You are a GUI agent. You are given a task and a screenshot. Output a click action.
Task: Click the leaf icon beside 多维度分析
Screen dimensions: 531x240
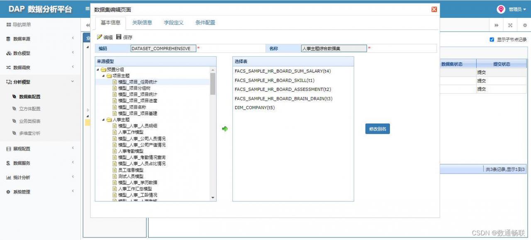[15, 133]
